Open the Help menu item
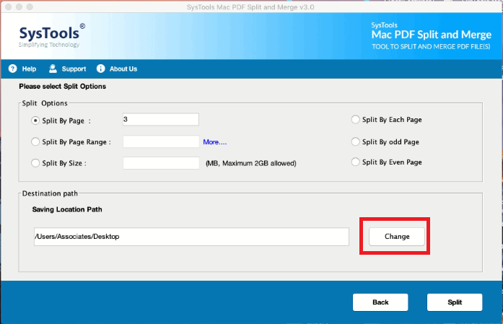The width and height of the screenshot is (503, 324). tap(29, 69)
